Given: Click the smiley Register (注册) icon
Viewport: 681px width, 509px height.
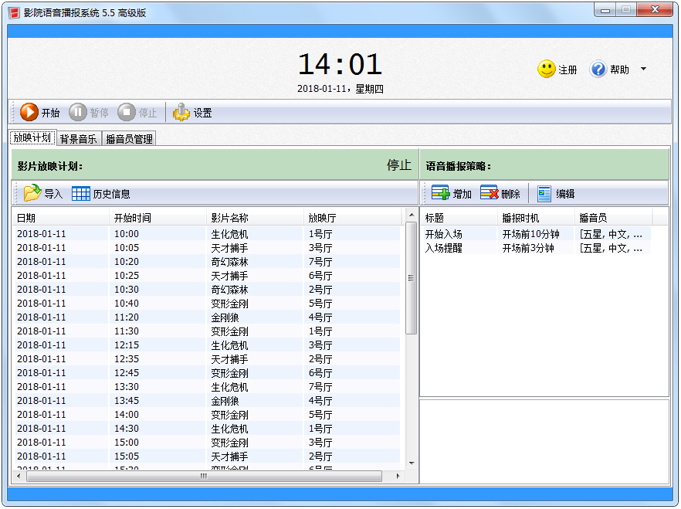Looking at the screenshot, I should pyautogui.click(x=547, y=70).
